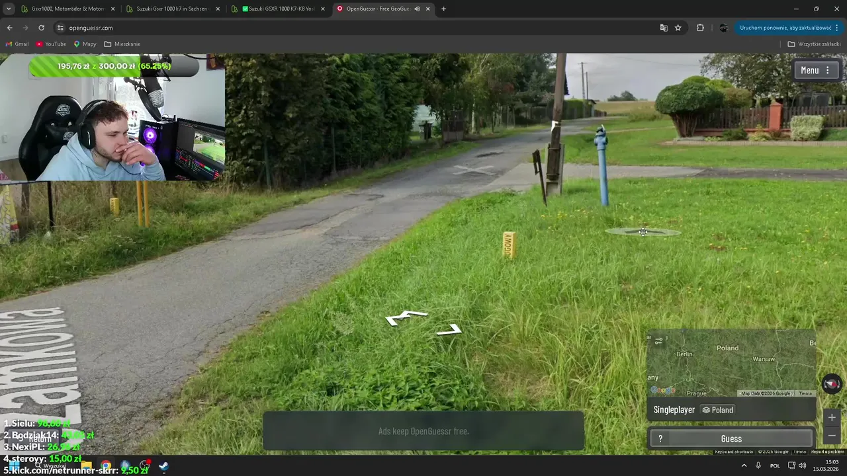Open the OpenGuessr Menu button
Screen dimensions: 847x476
[818, 70]
